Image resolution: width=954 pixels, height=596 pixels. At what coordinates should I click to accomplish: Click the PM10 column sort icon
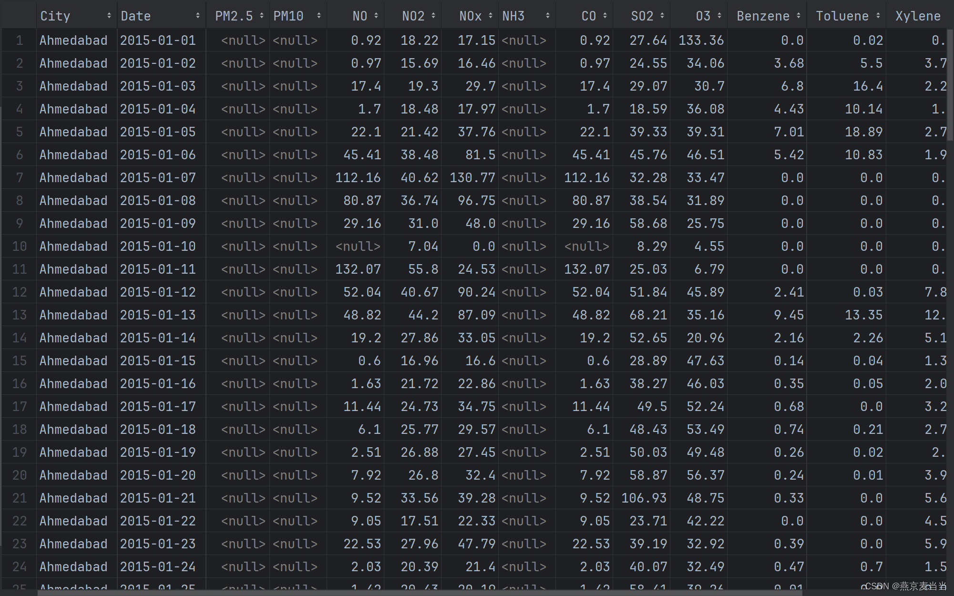pos(319,16)
